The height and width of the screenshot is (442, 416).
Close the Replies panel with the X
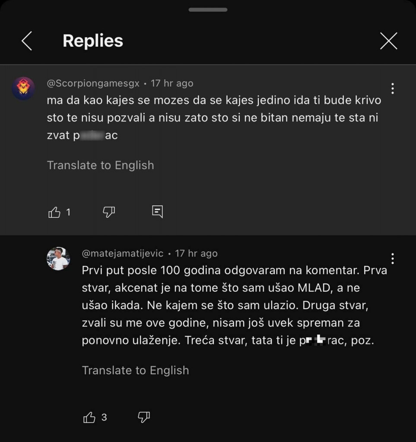pos(388,41)
